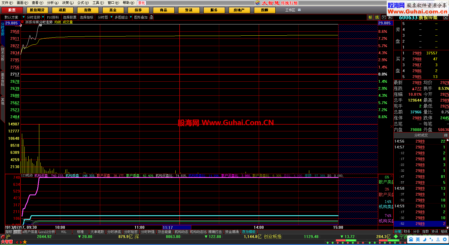Click F10资料 in the toolbar

pos(53,17)
